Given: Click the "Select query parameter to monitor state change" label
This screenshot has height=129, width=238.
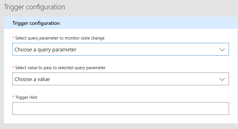Looking at the screenshot, I should (x=60, y=38).
